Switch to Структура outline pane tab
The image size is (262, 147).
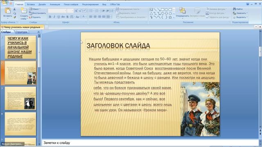coord(21,32)
